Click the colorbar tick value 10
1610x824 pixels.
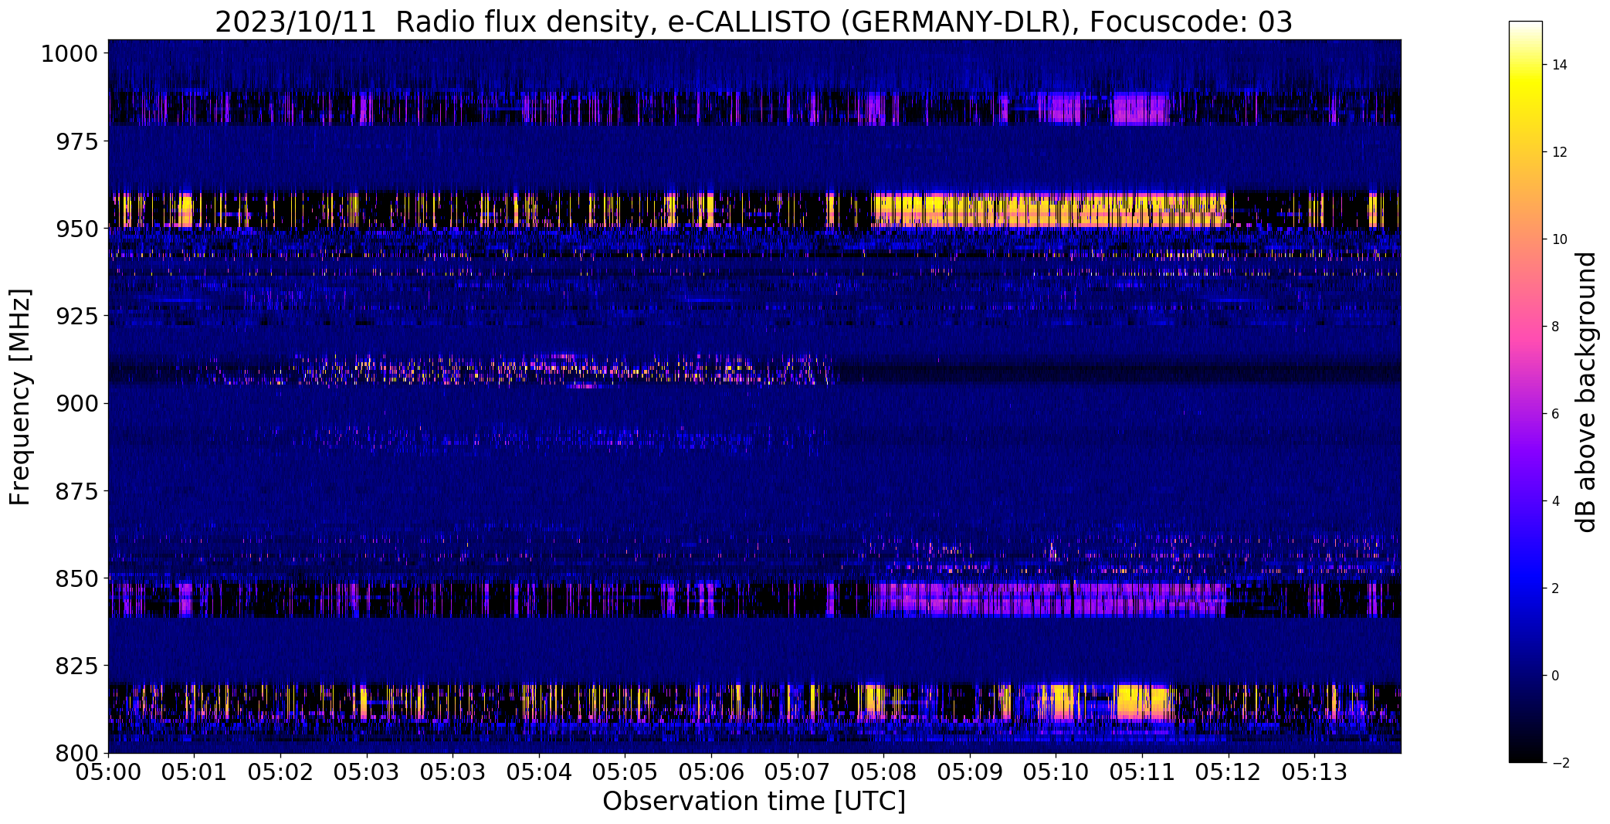1560,239
